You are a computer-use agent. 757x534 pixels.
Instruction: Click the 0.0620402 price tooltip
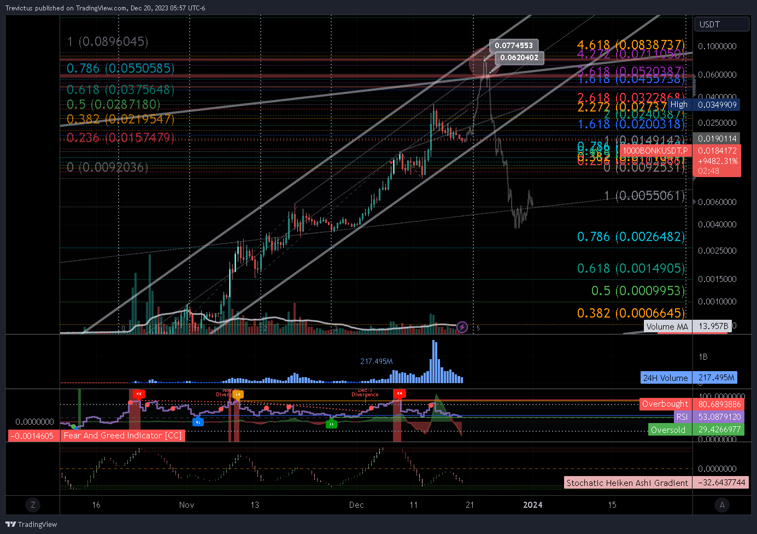(x=519, y=57)
